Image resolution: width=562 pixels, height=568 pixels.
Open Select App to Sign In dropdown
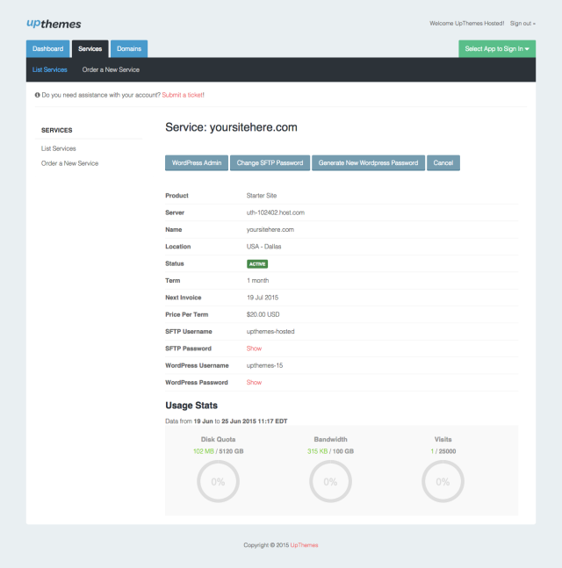pyautogui.click(x=497, y=48)
